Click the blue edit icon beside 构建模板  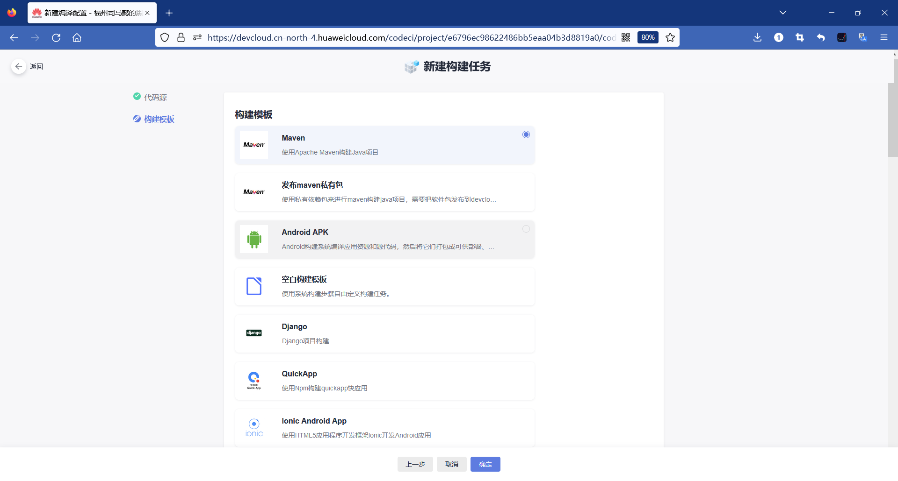pos(137,119)
